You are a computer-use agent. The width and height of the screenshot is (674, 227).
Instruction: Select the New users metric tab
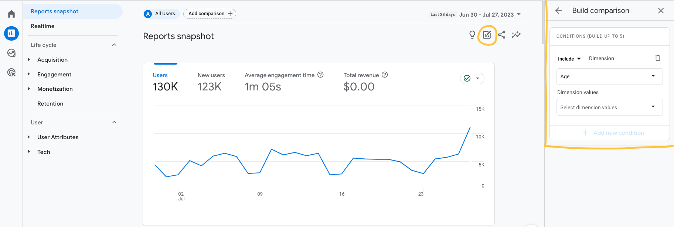point(211,82)
